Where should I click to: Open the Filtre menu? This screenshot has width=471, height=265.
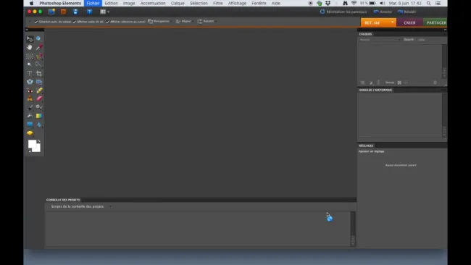tap(218, 4)
